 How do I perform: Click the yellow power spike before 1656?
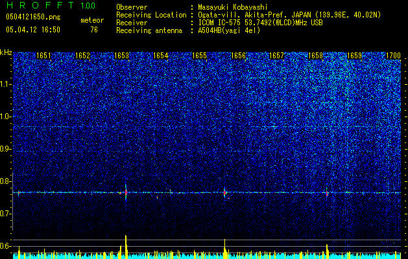coord(224,249)
